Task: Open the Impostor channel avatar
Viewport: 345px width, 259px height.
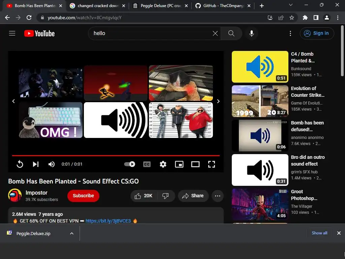Action: [15, 195]
